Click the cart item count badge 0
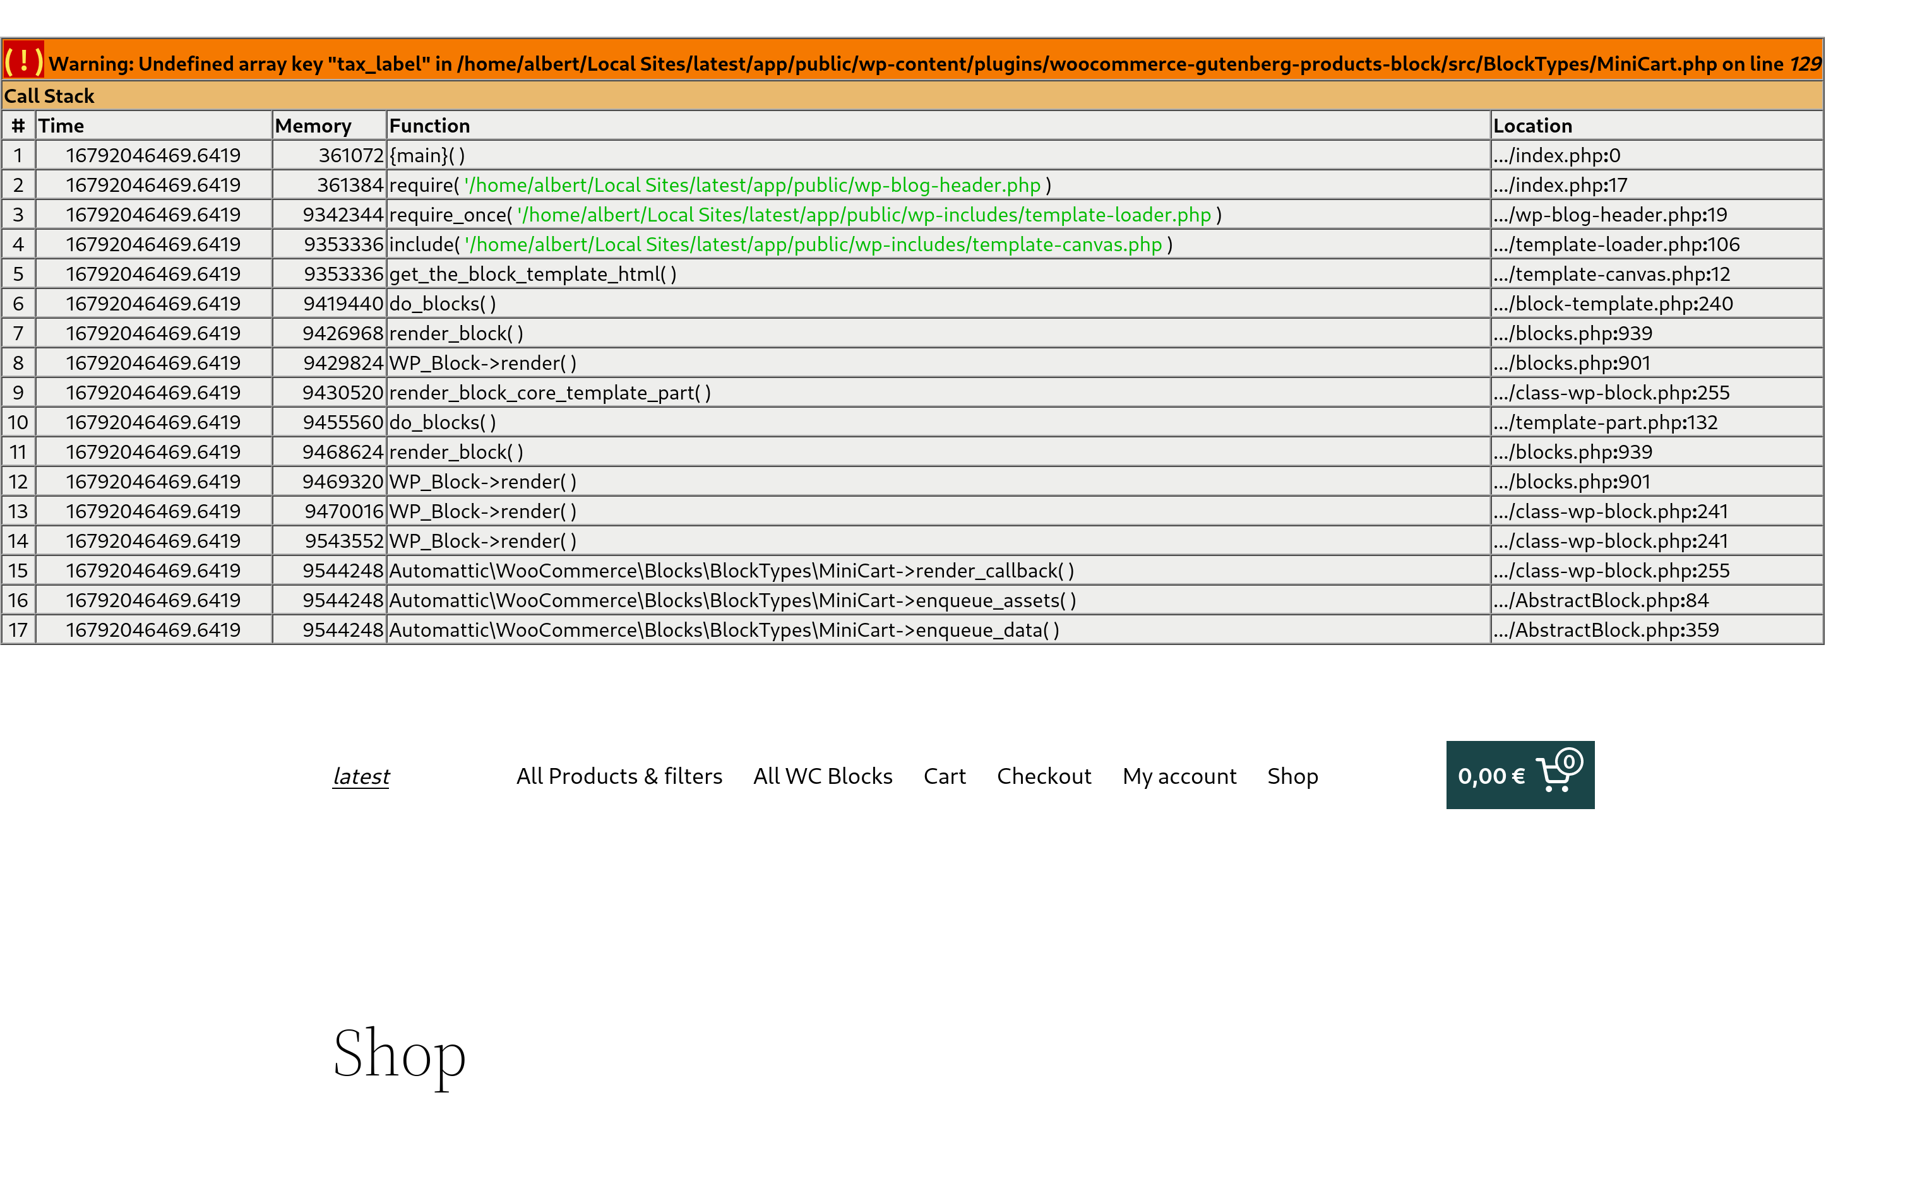 coord(1569,761)
